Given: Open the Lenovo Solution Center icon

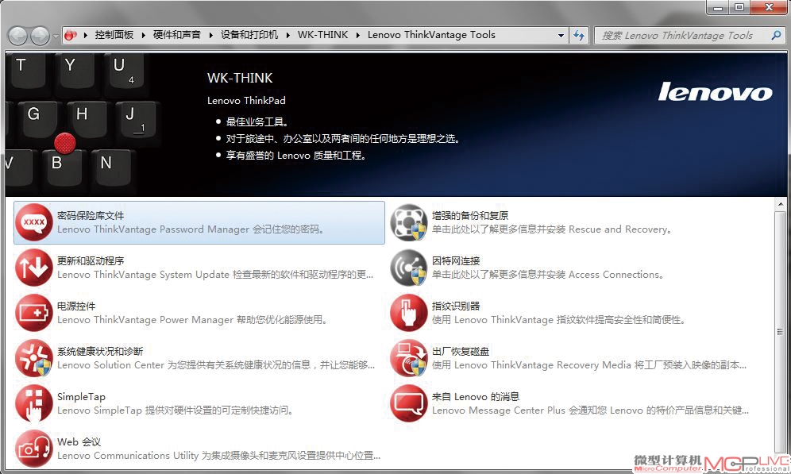Looking at the screenshot, I should point(34,359).
